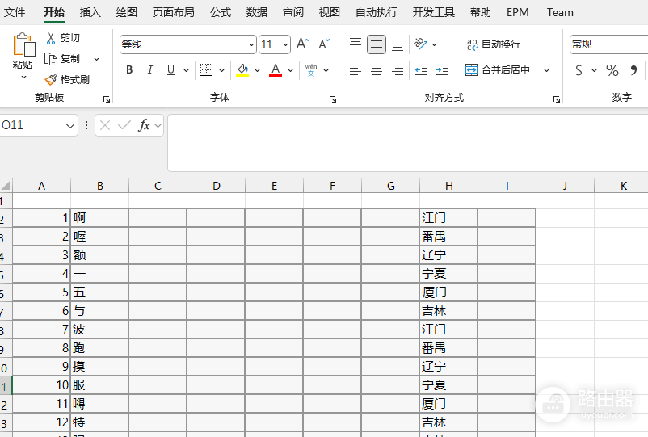This screenshot has width=648, height=437.
Task: Toggle italic formatting
Action: click(x=150, y=69)
